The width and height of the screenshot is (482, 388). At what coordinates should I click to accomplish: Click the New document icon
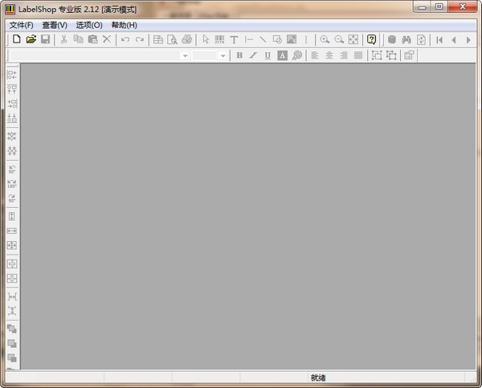coord(17,39)
